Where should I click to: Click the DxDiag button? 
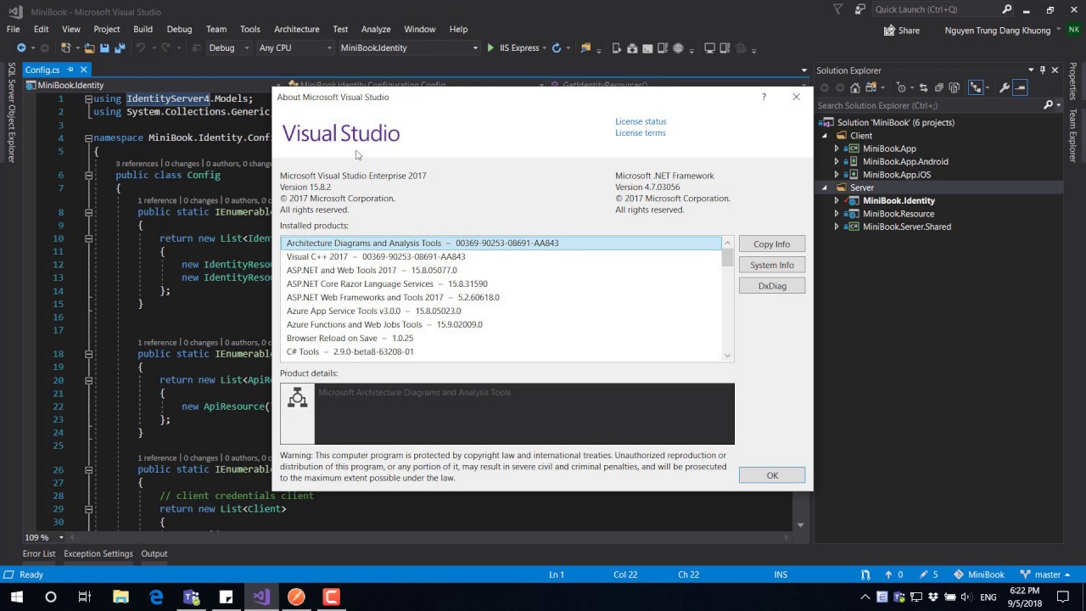pyautogui.click(x=772, y=286)
